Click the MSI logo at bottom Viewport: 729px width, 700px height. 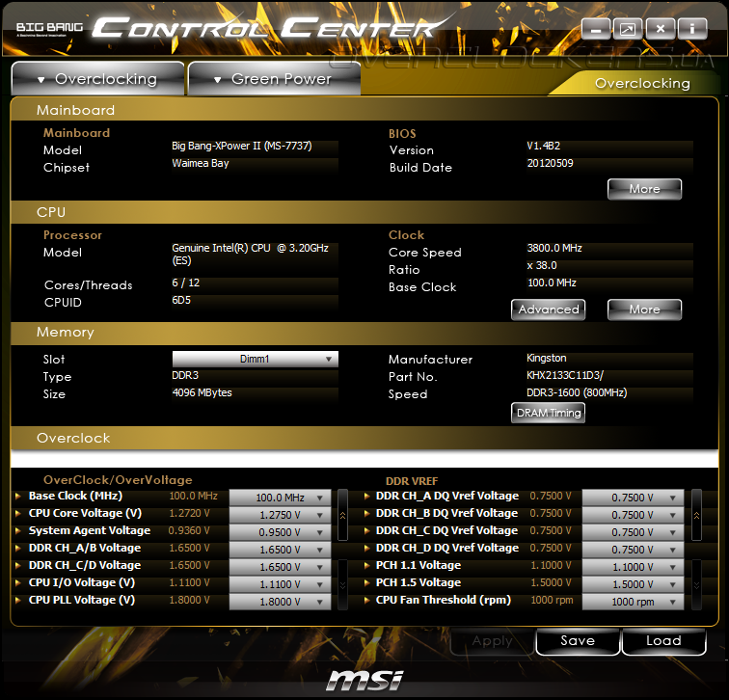pyautogui.click(x=364, y=681)
